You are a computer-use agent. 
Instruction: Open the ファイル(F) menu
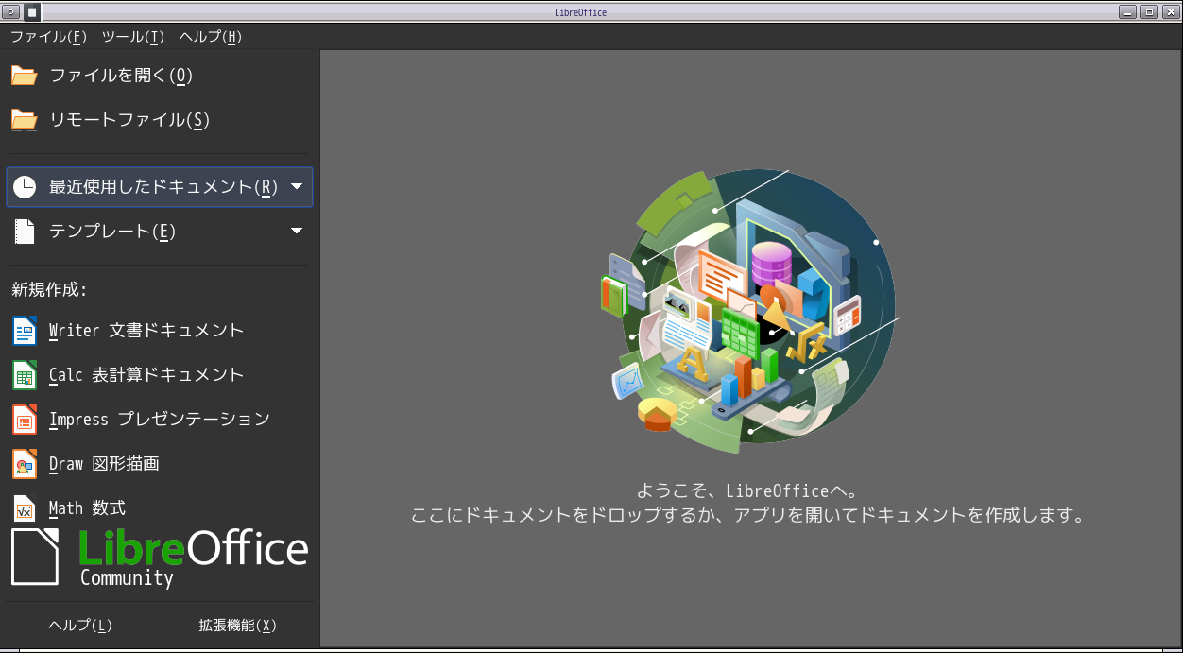(48, 37)
